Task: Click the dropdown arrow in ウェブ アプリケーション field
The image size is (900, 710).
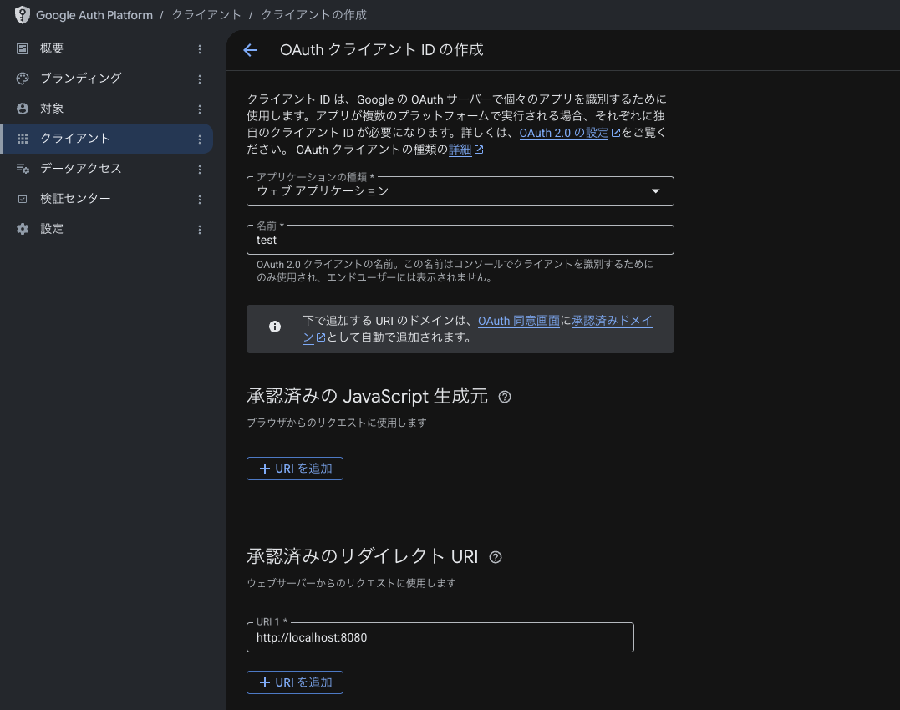Action: 655,191
